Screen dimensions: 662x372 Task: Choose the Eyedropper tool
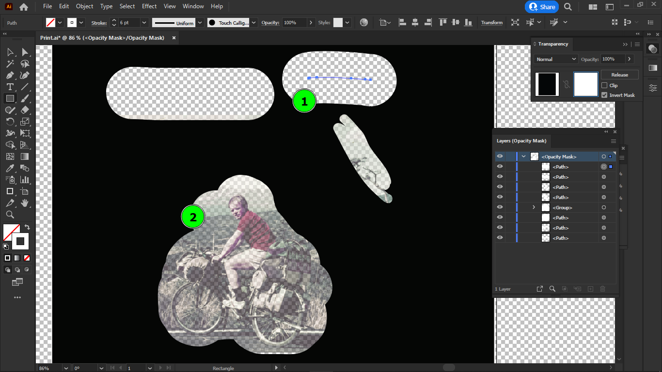pos(11,168)
